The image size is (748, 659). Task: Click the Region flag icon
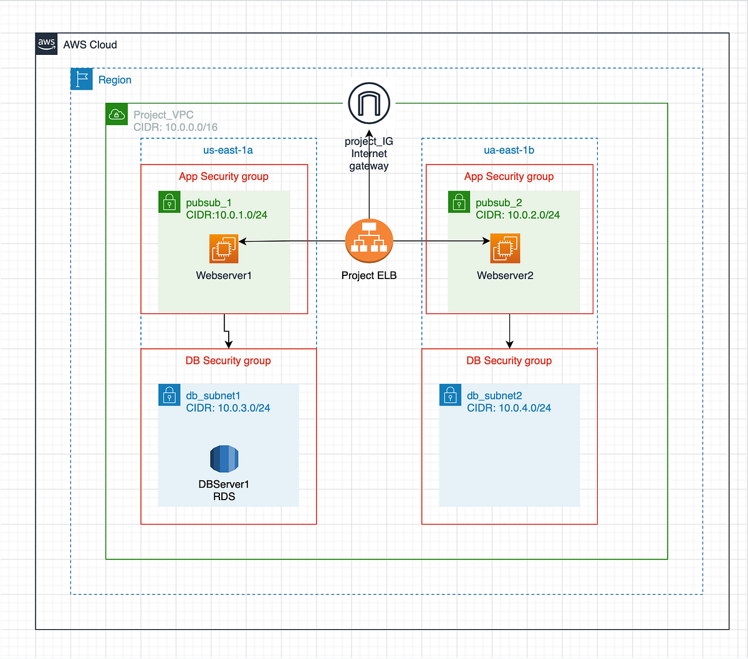(81, 78)
